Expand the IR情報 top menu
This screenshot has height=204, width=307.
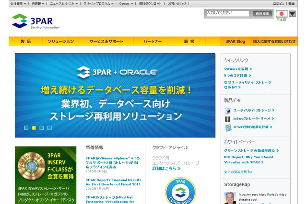[x=38, y=3]
